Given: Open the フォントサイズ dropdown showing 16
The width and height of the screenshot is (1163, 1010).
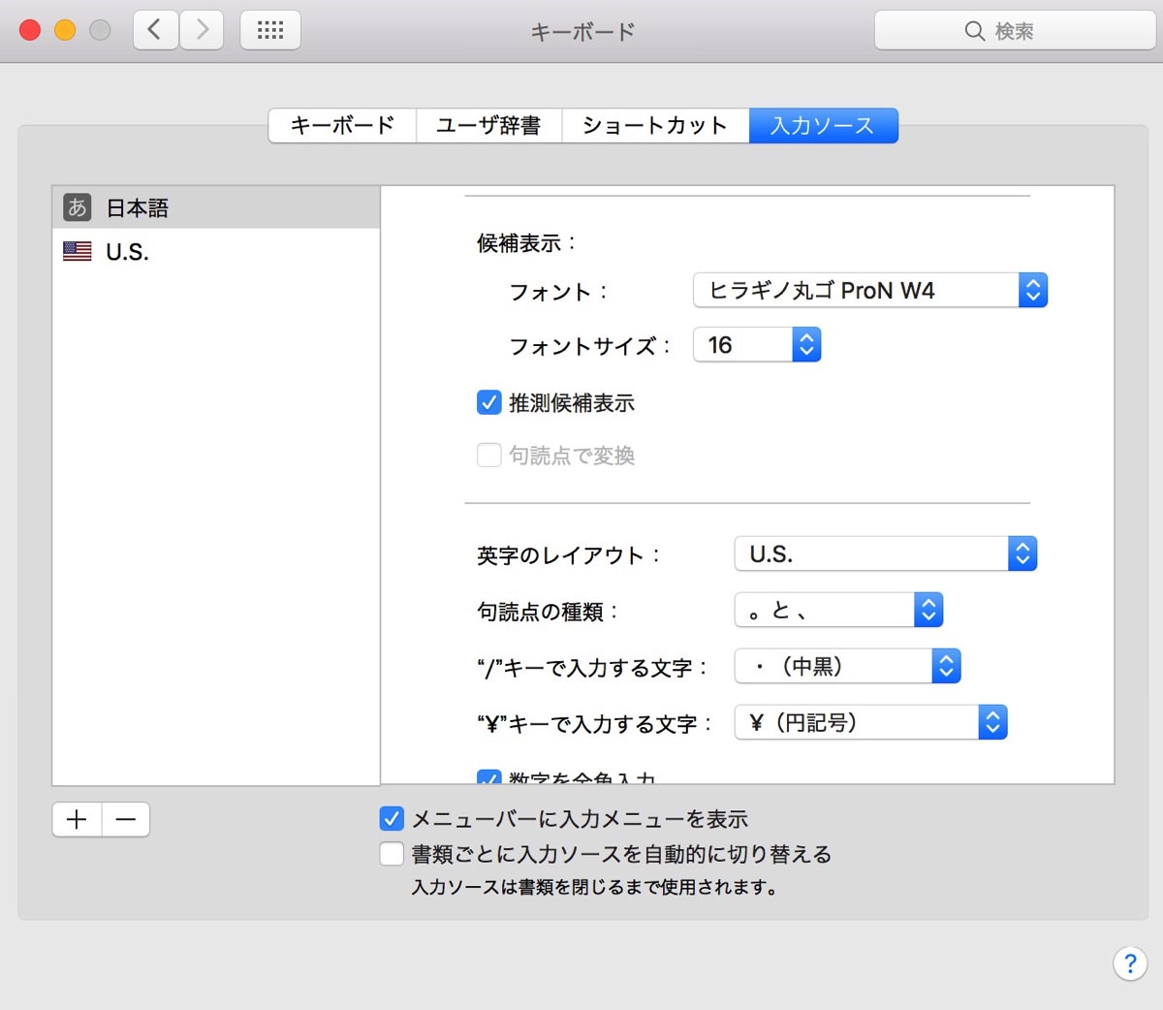Looking at the screenshot, I should coord(757,344).
